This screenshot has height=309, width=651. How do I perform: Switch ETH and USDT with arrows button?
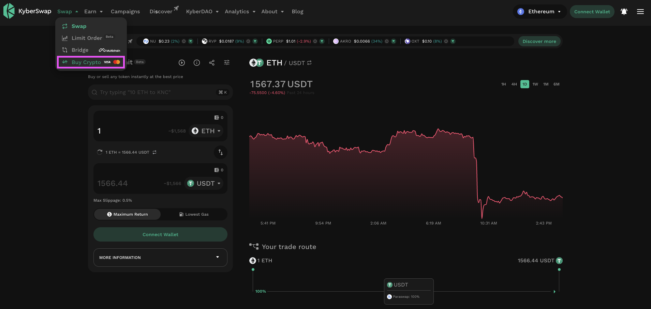[x=221, y=152]
